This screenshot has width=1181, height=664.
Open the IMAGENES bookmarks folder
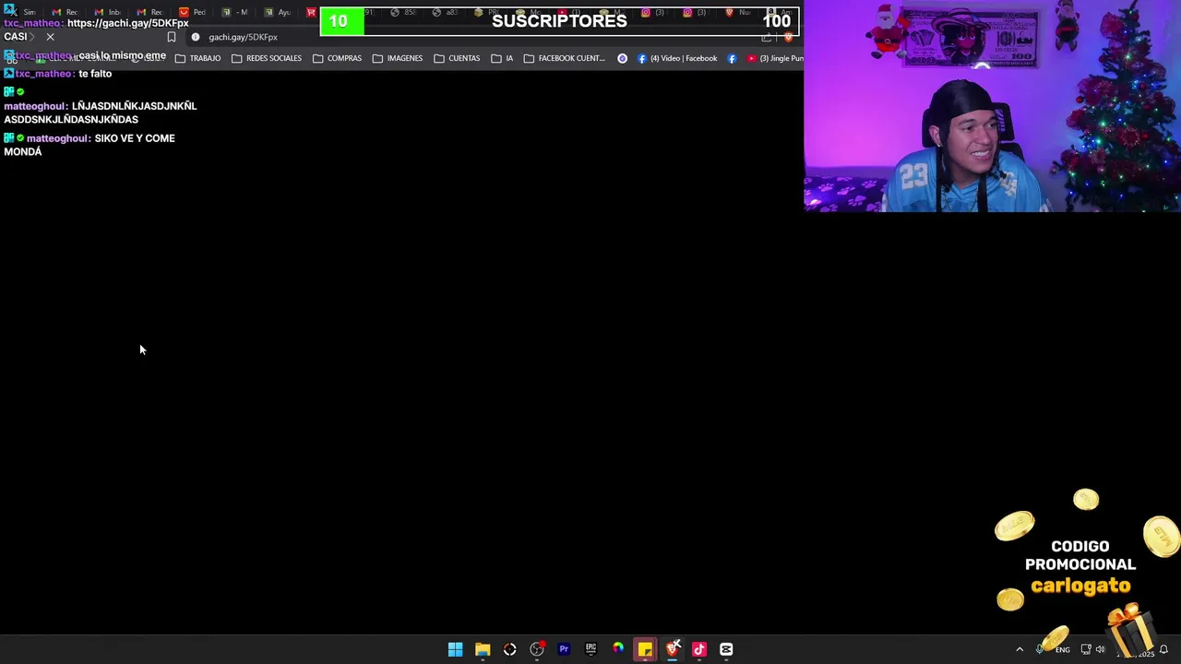click(398, 58)
